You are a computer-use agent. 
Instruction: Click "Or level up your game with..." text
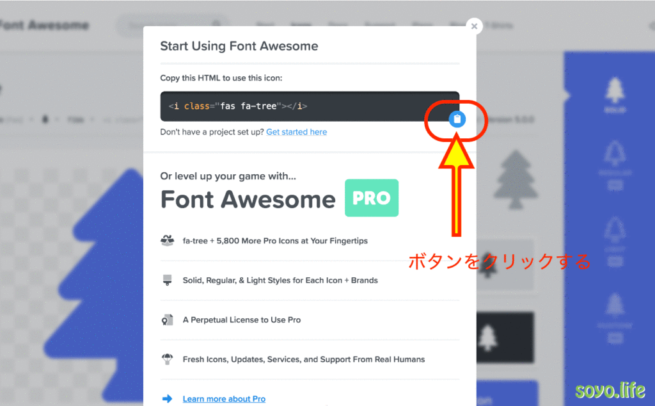point(228,176)
